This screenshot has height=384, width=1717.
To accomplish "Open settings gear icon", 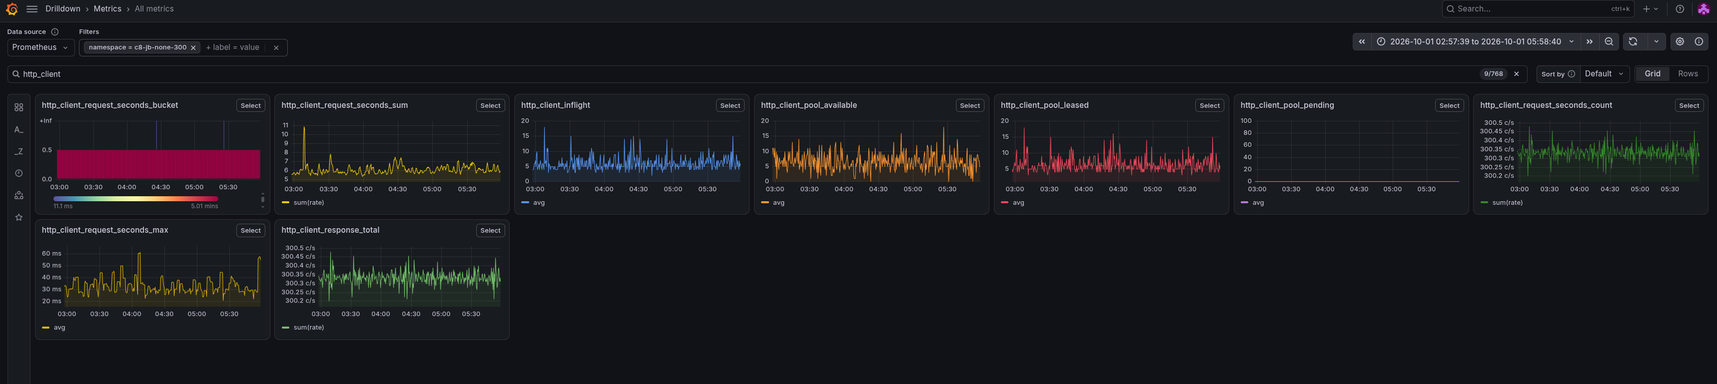I will (x=1680, y=41).
